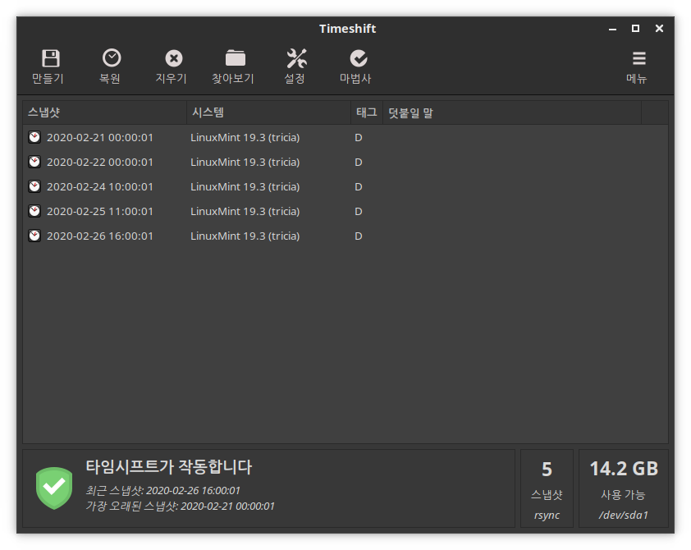Sort by the 스냅샷 column header
This screenshot has height=550, width=691.
105,112
